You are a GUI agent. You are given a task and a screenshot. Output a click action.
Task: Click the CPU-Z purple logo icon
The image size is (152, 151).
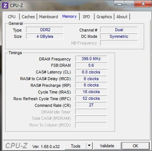pos(5,5)
